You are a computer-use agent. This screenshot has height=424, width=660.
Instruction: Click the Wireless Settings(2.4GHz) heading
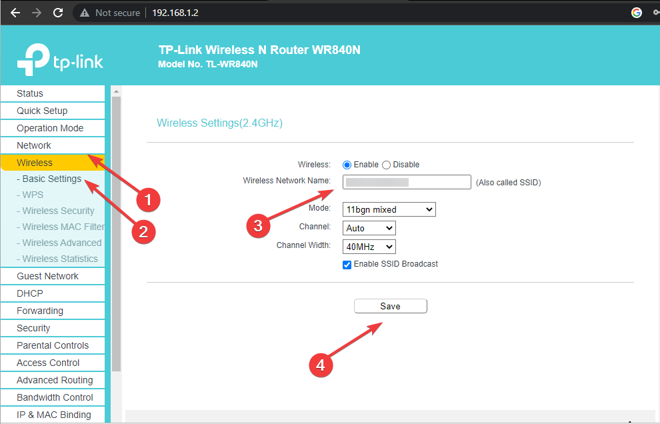tap(220, 123)
